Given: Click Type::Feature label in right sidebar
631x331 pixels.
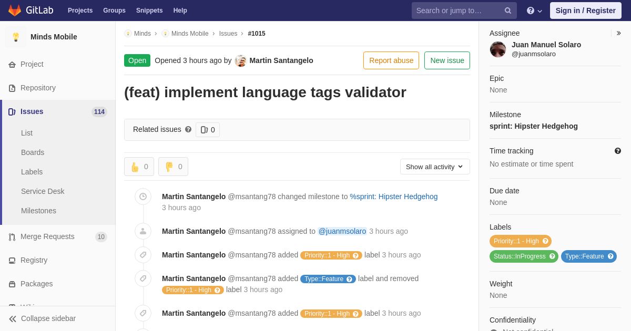Looking at the screenshot, I should pyautogui.click(x=589, y=256).
